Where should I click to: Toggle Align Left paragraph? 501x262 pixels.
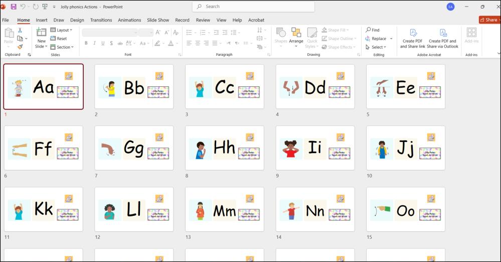pos(189,43)
